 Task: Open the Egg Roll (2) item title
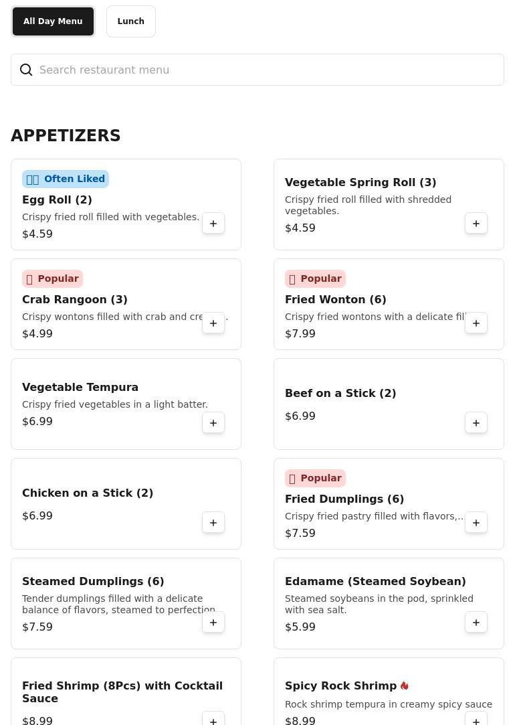57,199
